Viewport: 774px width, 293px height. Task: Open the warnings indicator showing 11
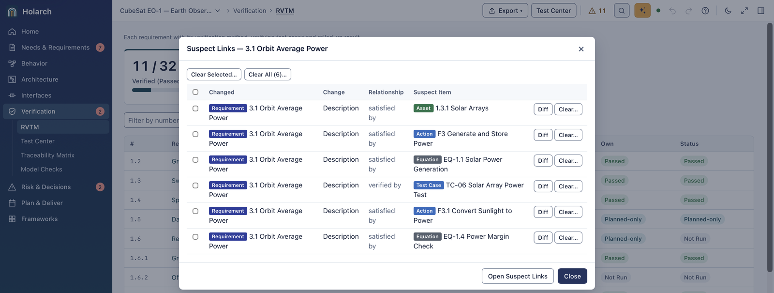click(597, 11)
